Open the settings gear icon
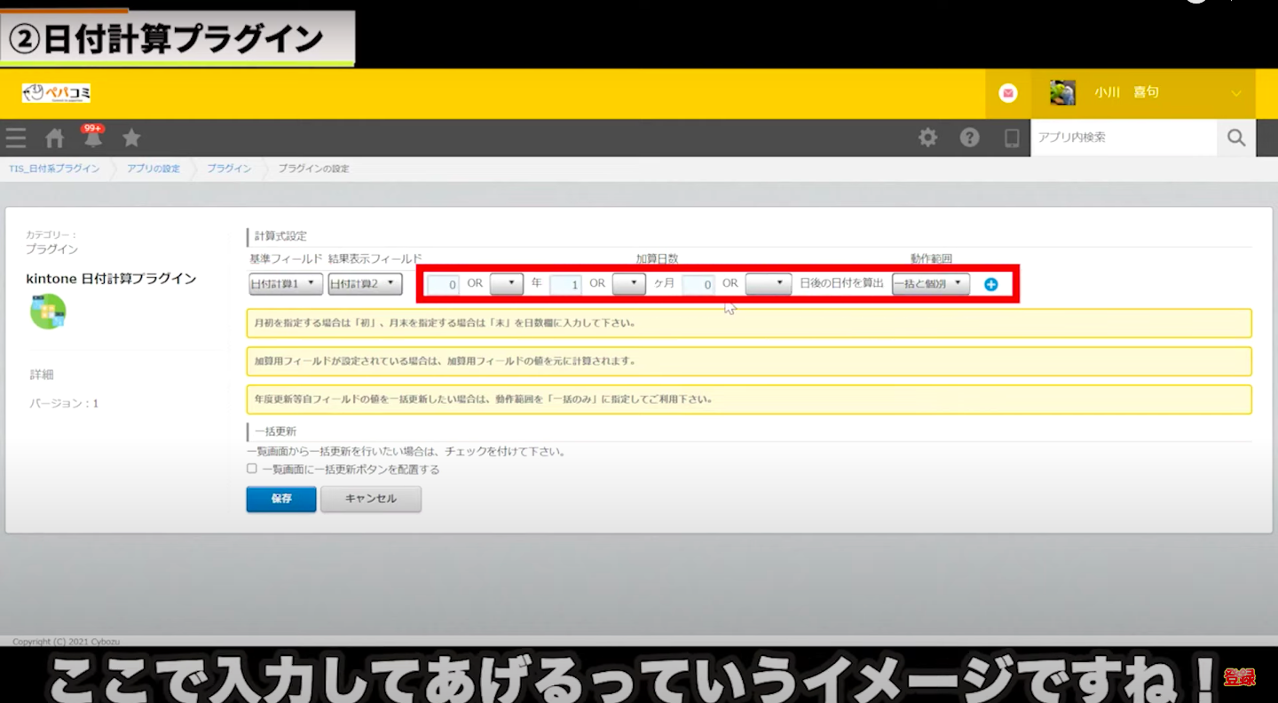The image size is (1278, 703). coord(927,138)
